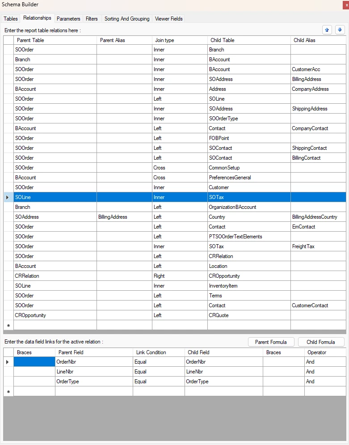Click the CRQuote child table cell

[x=249, y=315]
